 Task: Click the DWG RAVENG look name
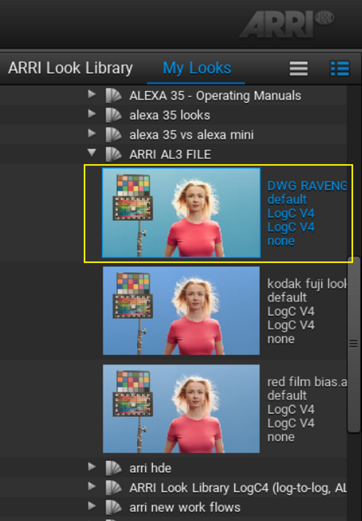click(307, 186)
